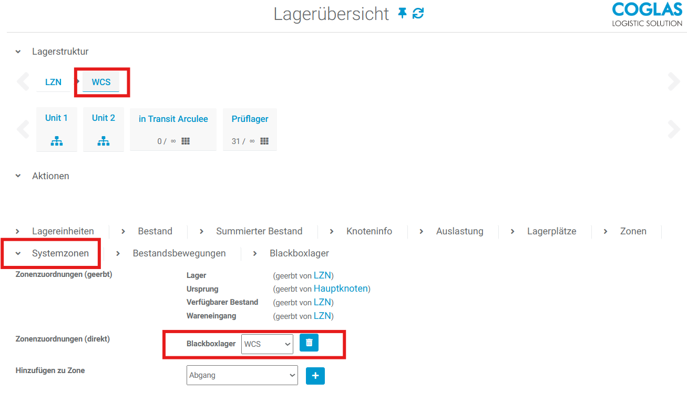Click the pin icon next to Lagerübersicht
687x413 pixels.
point(402,14)
